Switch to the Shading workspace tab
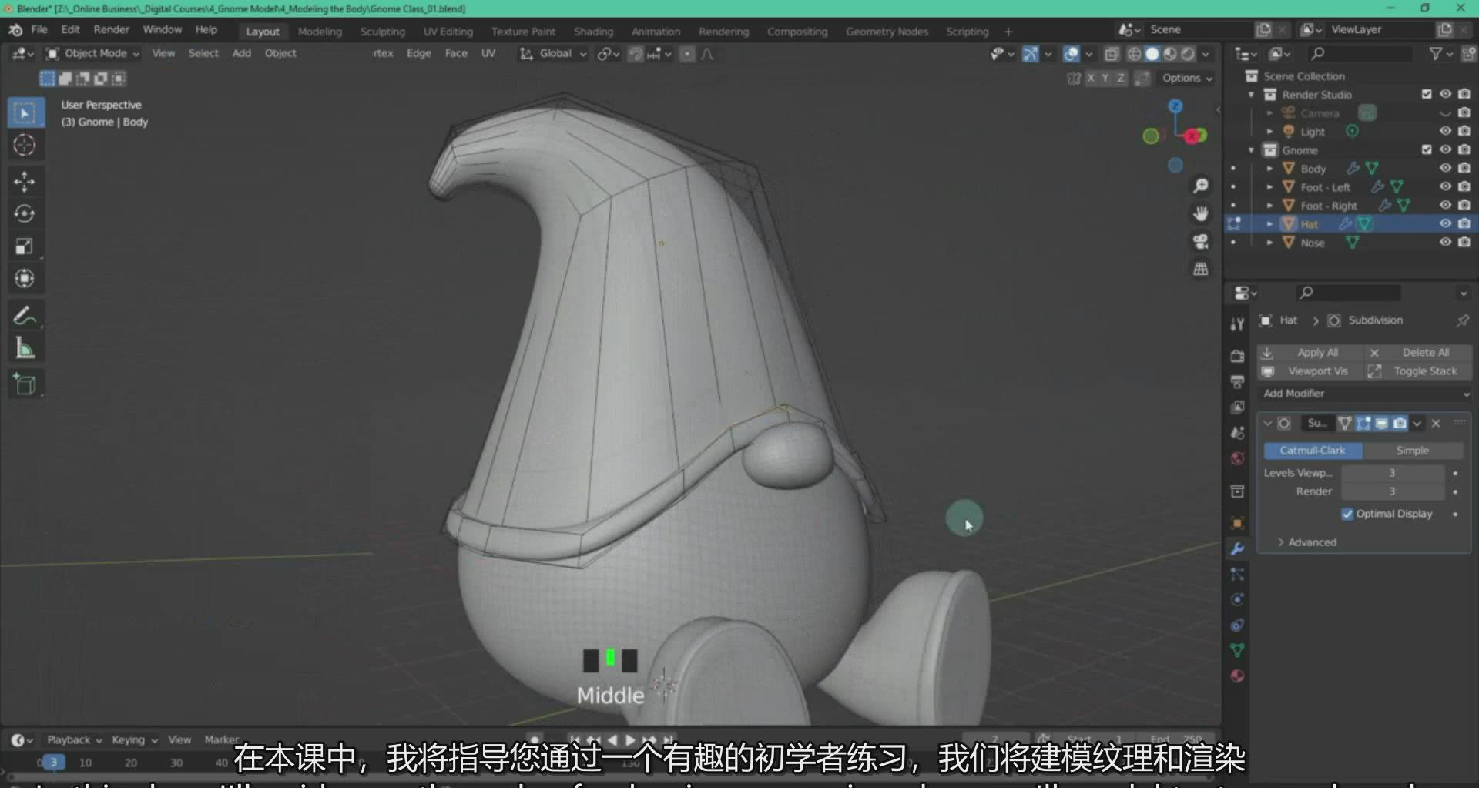The width and height of the screenshot is (1479, 788). coord(593,32)
